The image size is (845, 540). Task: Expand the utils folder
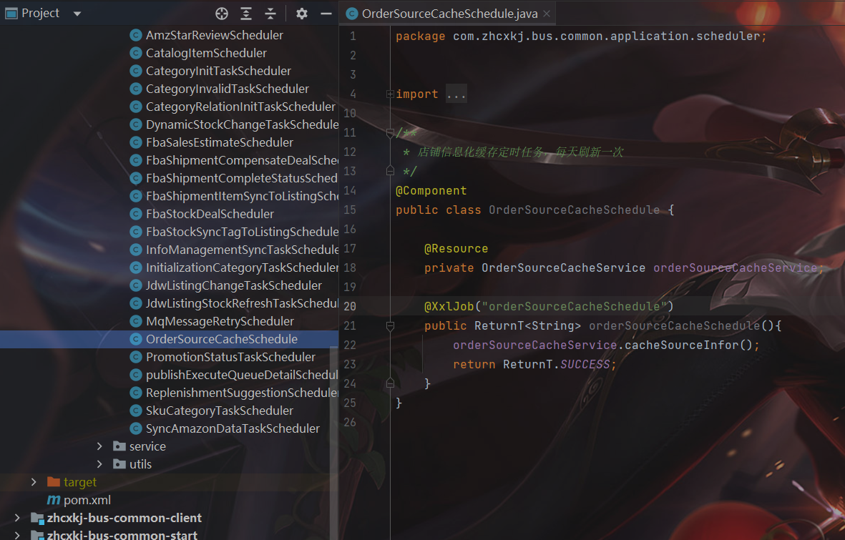[99, 464]
